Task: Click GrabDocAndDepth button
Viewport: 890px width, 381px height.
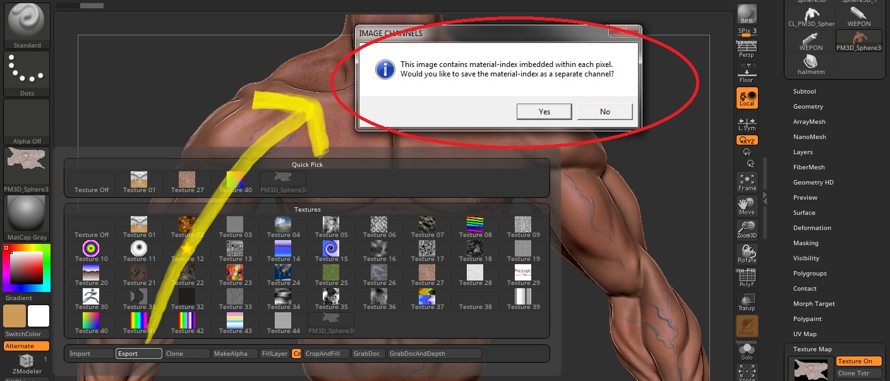Action: pyautogui.click(x=434, y=354)
